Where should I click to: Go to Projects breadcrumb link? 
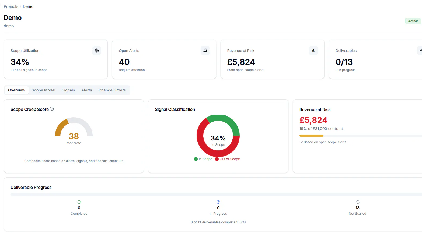coord(11,6)
